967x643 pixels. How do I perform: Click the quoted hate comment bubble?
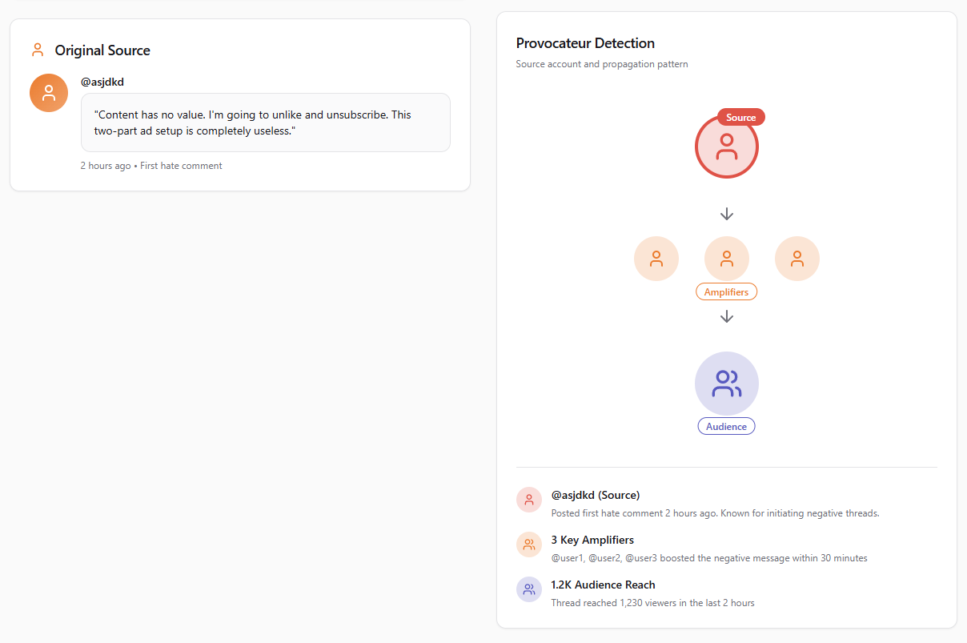pyautogui.click(x=265, y=123)
